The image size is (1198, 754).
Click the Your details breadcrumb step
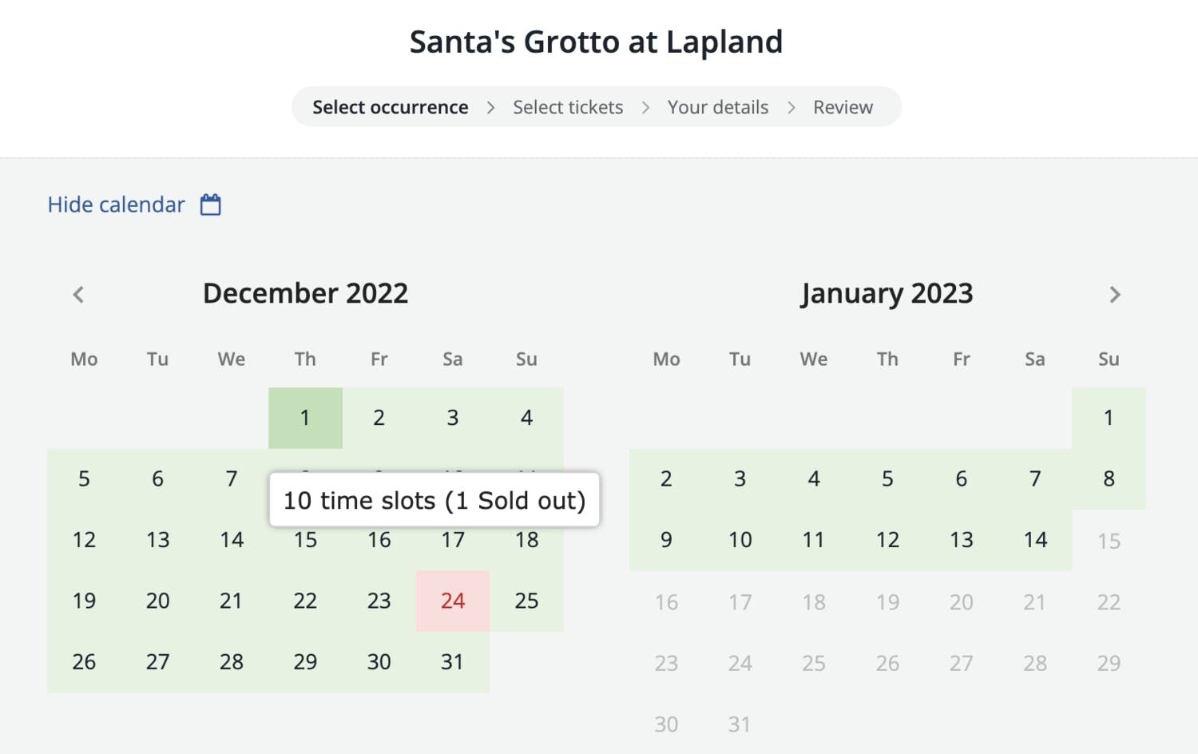pos(717,107)
